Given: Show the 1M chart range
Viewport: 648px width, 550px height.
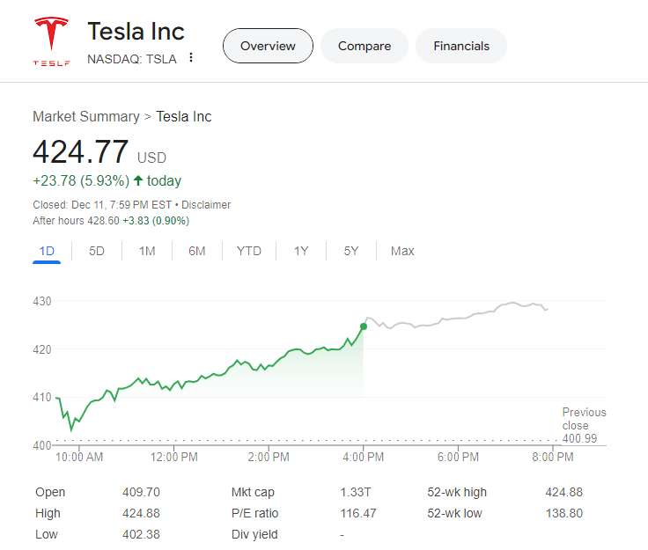Looking at the screenshot, I should pyautogui.click(x=147, y=251).
